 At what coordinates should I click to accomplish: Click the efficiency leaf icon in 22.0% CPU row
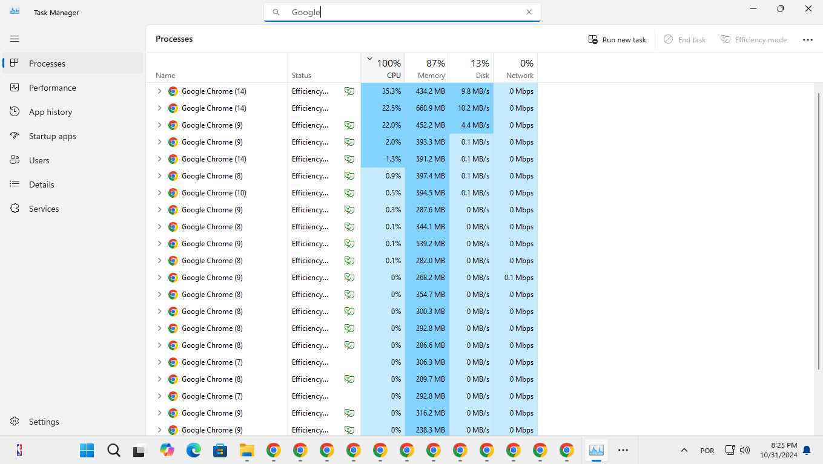pyautogui.click(x=349, y=125)
